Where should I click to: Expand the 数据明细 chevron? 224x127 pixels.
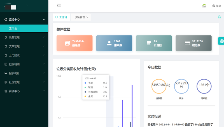(x=44, y=64)
